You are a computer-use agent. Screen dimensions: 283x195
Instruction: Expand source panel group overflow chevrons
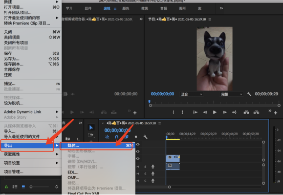[x=141, y=19]
